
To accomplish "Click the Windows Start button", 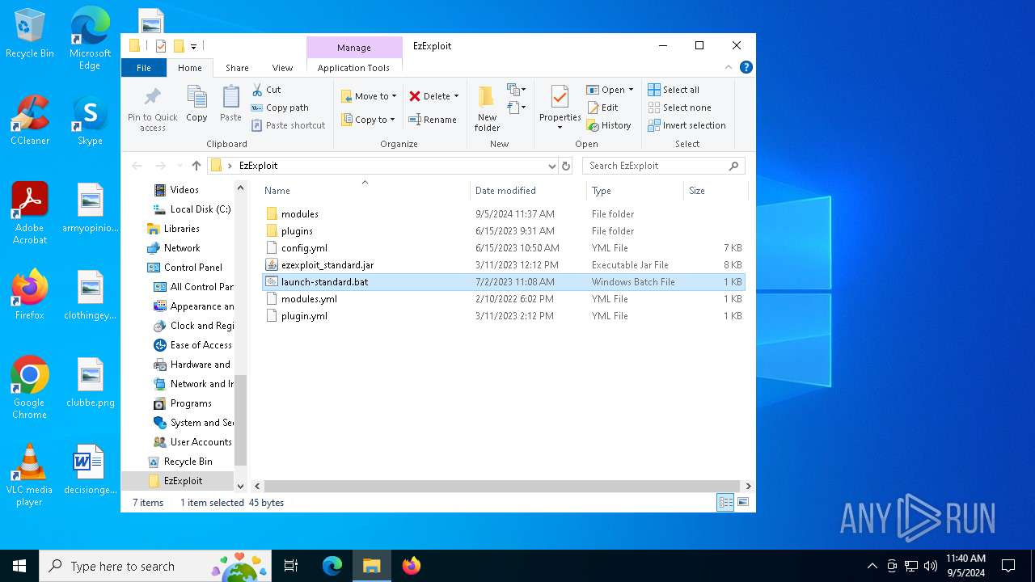I will 19,566.
